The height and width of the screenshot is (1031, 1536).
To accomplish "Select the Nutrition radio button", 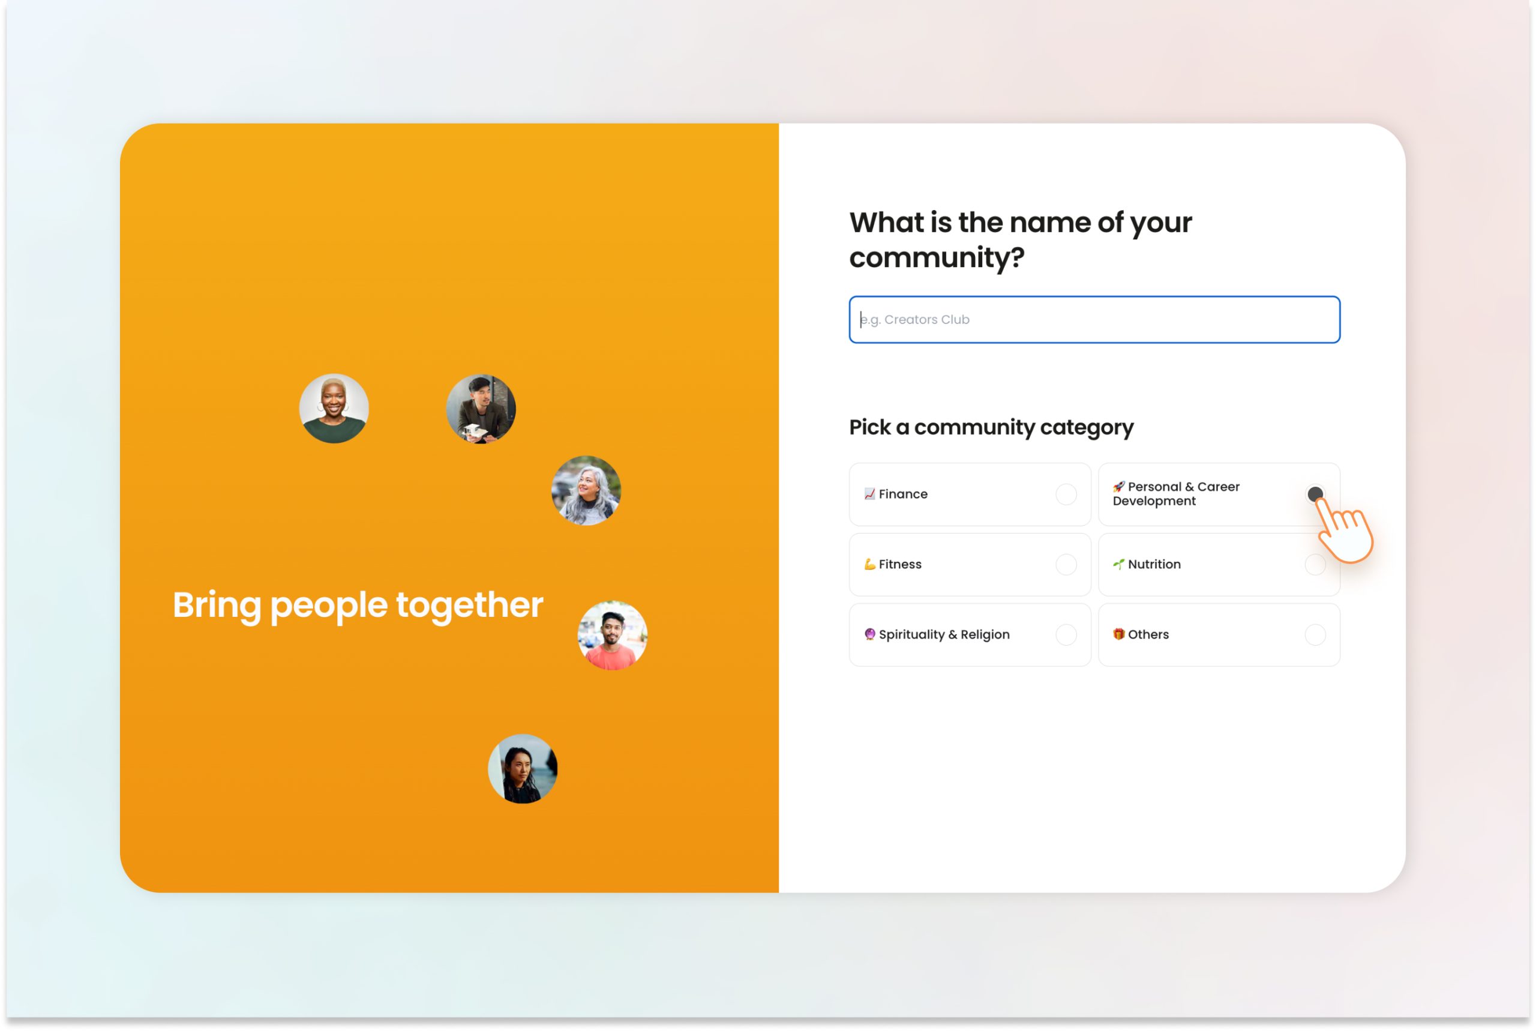I will 1315,565.
